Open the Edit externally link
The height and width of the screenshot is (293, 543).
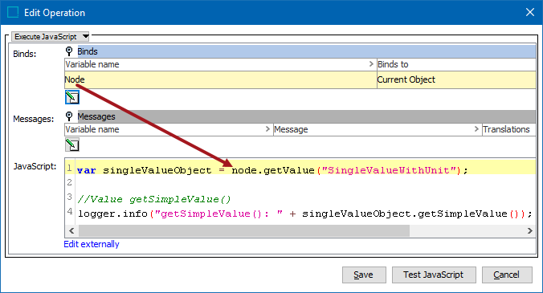[92, 244]
